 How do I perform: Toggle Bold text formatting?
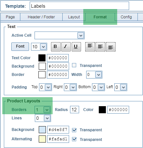pyautogui.click(x=56, y=47)
